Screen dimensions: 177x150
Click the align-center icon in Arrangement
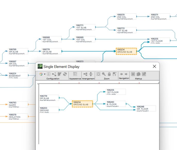pos(91,74)
